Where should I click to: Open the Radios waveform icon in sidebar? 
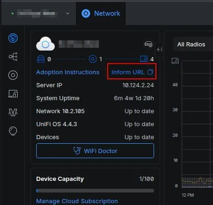(13, 112)
